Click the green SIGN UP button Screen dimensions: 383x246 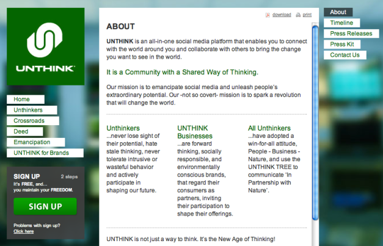coord(45,206)
